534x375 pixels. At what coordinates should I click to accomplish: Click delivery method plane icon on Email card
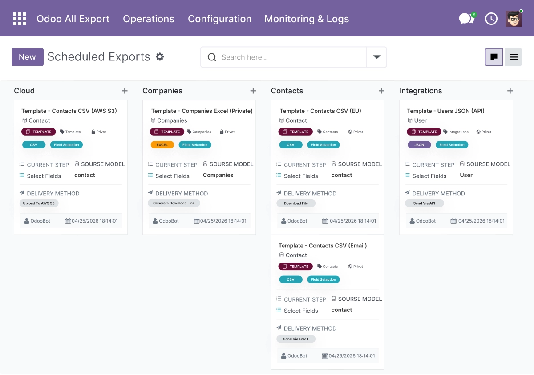pos(279,328)
